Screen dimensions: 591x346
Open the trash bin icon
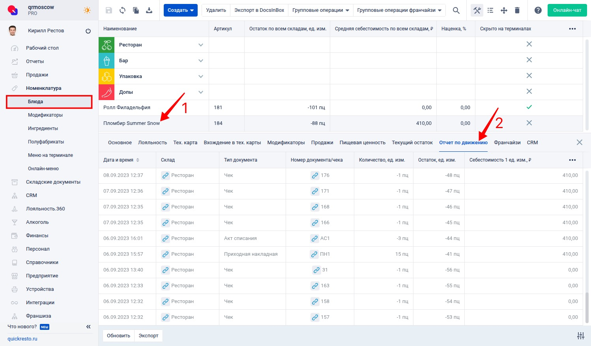tap(517, 10)
